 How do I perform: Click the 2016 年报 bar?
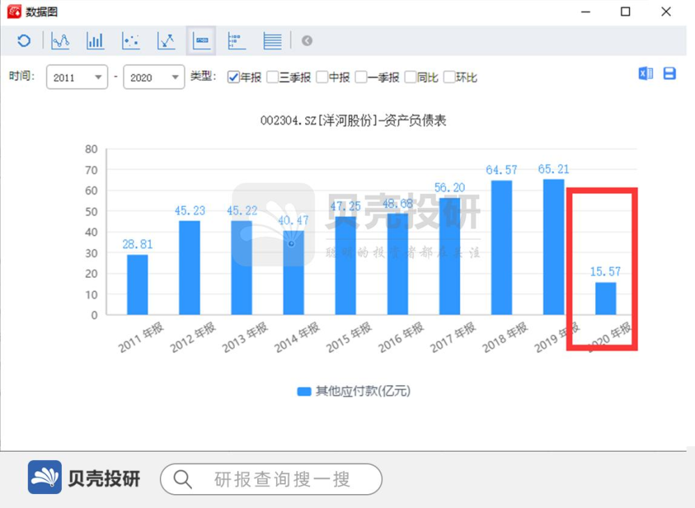[x=398, y=264]
